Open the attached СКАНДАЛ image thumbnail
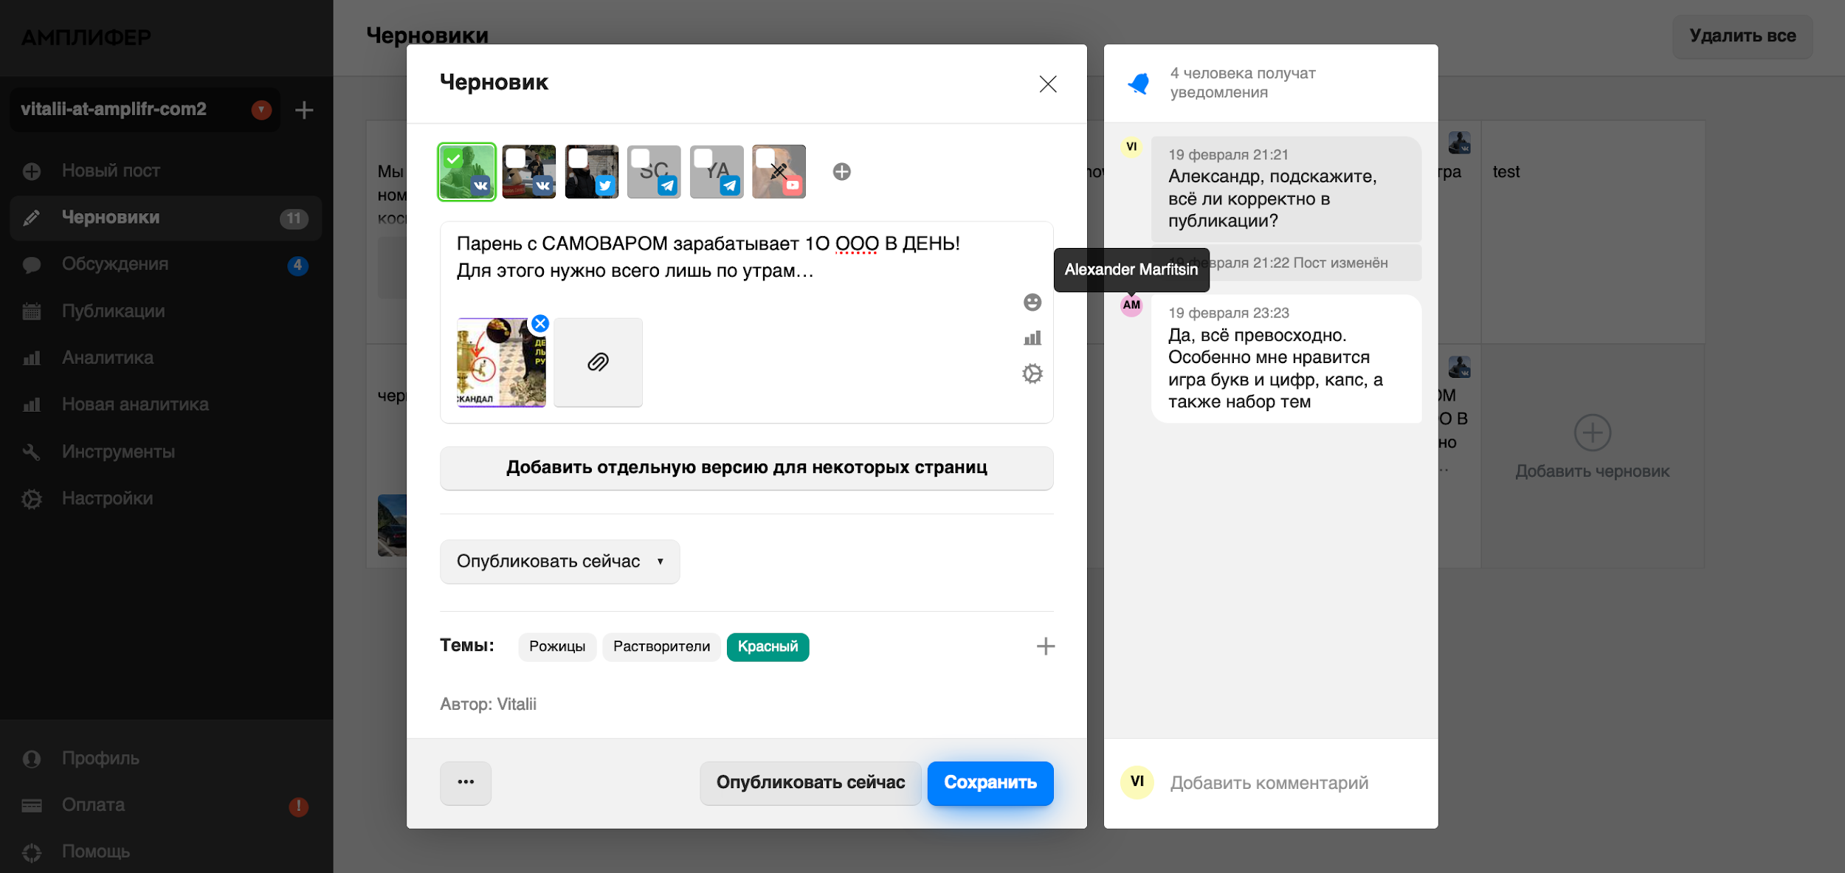1845x873 pixels. point(501,362)
